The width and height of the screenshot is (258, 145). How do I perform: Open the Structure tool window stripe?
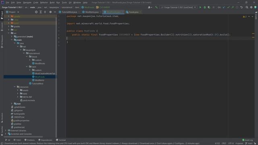2,118
